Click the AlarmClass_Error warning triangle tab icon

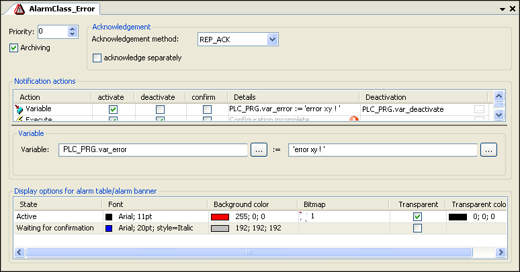(x=19, y=9)
